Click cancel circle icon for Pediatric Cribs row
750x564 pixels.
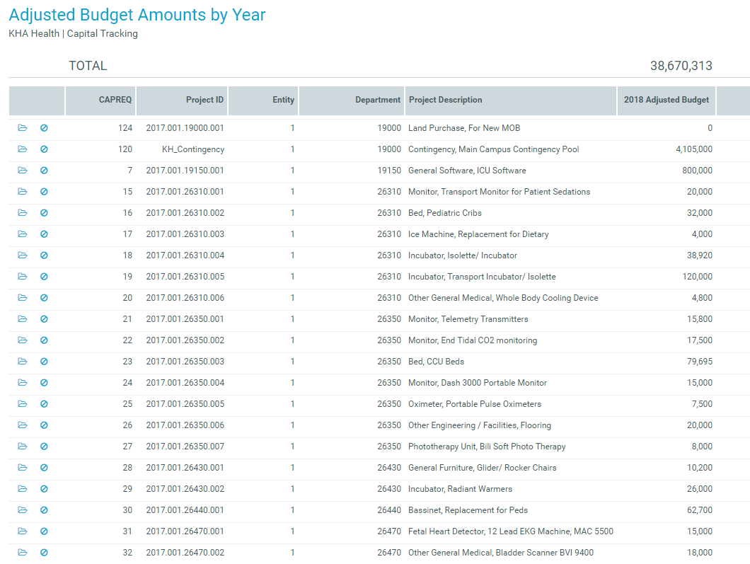click(44, 213)
